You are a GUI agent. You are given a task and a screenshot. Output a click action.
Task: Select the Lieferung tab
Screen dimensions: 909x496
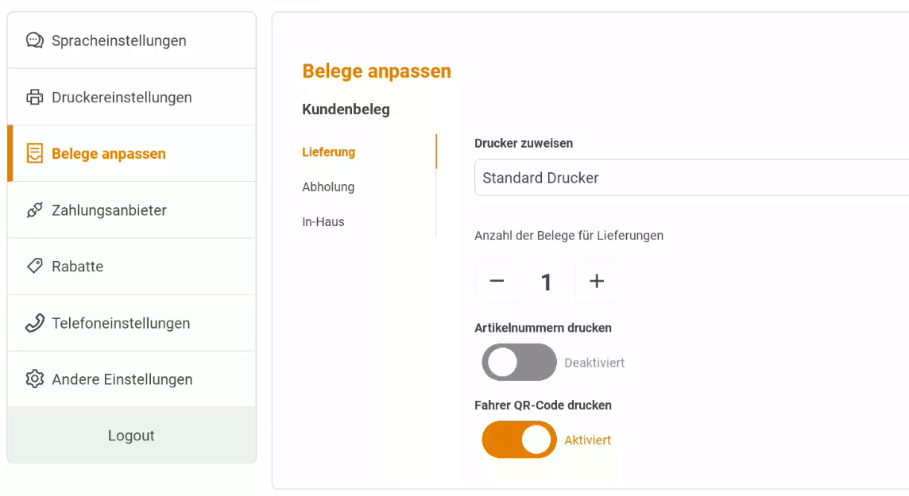(x=329, y=152)
